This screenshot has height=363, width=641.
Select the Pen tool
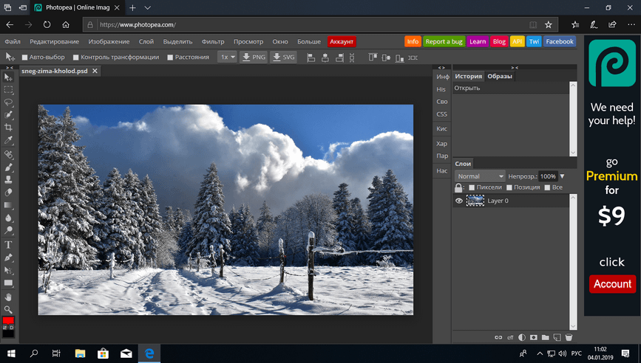coord(8,257)
